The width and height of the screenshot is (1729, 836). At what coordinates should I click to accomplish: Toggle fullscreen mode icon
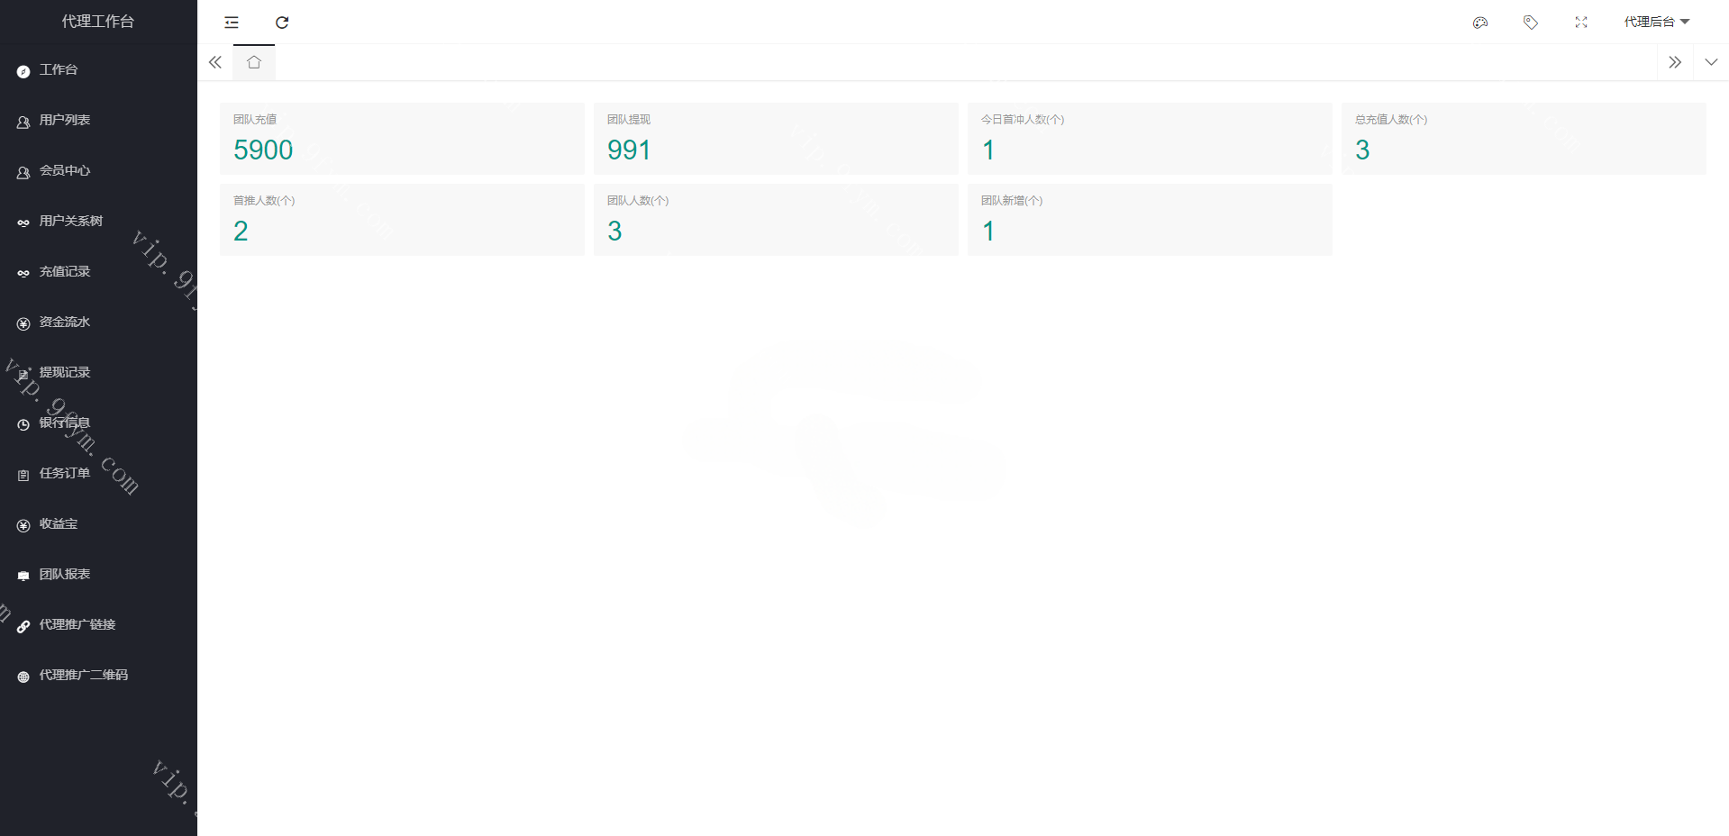coord(1580,23)
